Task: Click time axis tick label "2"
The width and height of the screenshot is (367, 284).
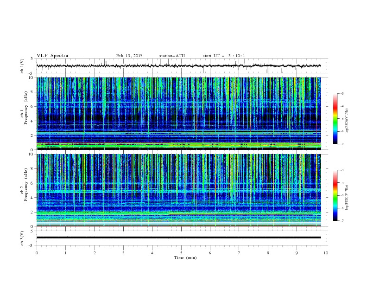Action: (x=95, y=253)
